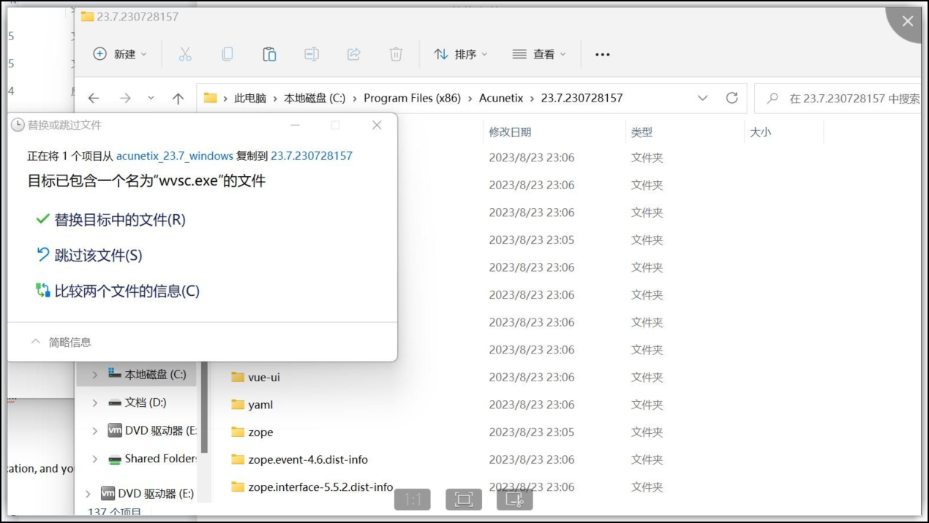This screenshot has height=523, width=929.
Task: Open the three-dot more options menu
Action: click(x=603, y=55)
